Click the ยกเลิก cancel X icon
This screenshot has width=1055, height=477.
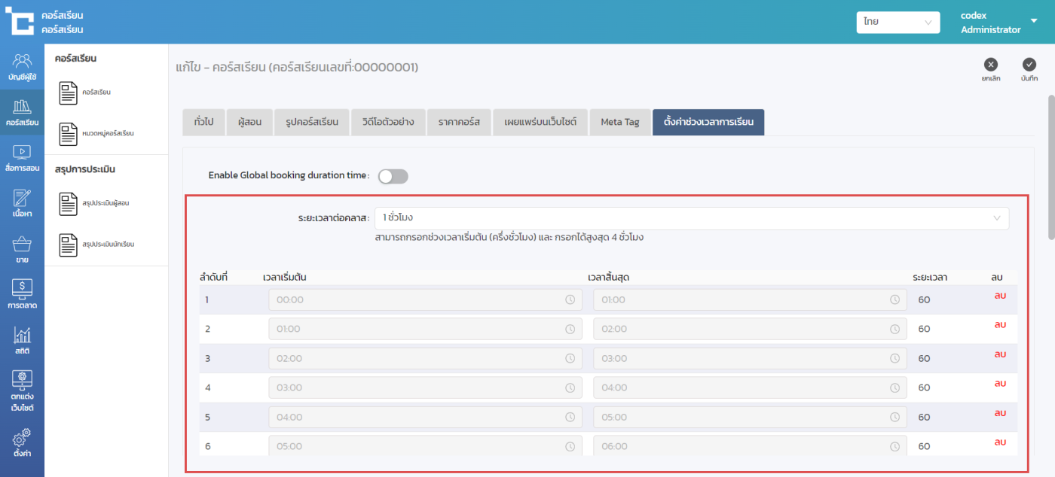991,65
